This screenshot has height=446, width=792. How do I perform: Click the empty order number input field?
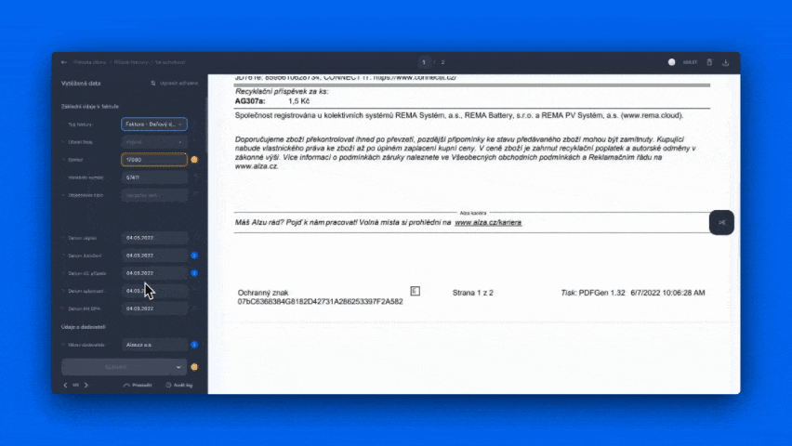point(154,195)
